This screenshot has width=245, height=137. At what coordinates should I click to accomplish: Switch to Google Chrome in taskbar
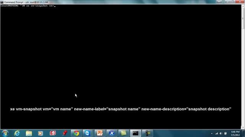[77, 133]
